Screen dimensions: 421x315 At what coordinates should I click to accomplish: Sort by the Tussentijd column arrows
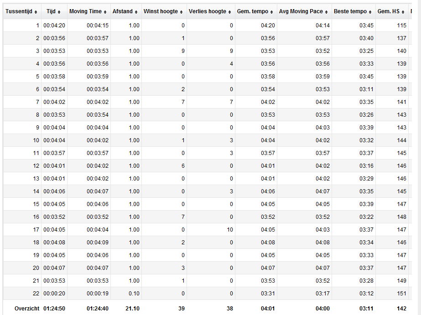coord(36,12)
